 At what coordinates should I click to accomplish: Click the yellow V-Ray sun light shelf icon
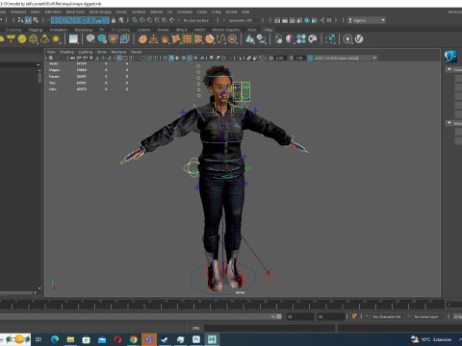pyautogui.click(x=56, y=39)
